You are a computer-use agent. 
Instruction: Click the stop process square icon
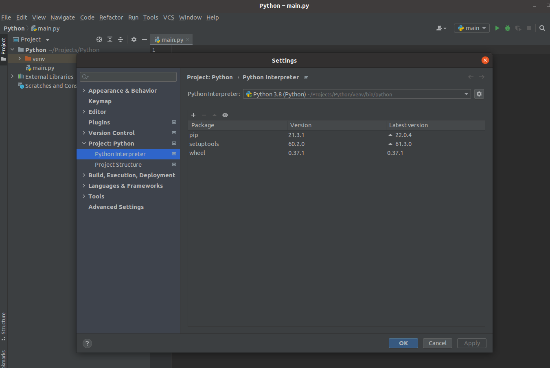click(x=529, y=28)
